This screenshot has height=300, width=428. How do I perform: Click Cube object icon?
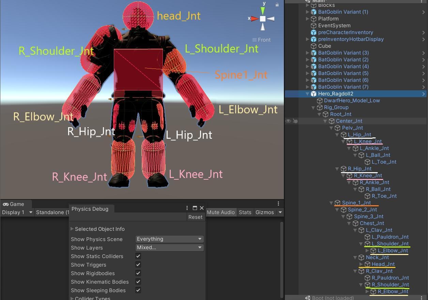pos(314,46)
